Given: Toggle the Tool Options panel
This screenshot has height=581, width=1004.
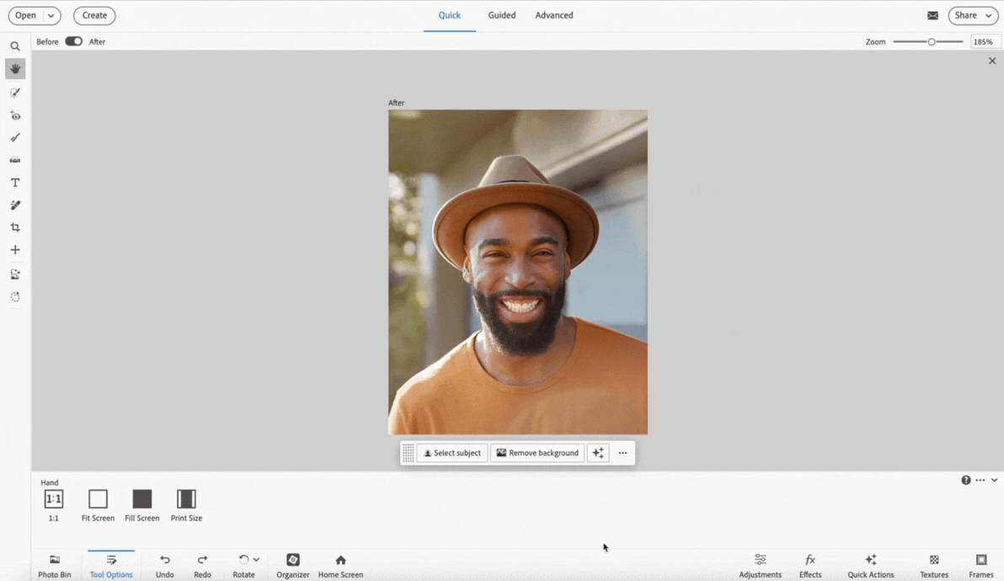Looking at the screenshot, I should coord(111,565).
